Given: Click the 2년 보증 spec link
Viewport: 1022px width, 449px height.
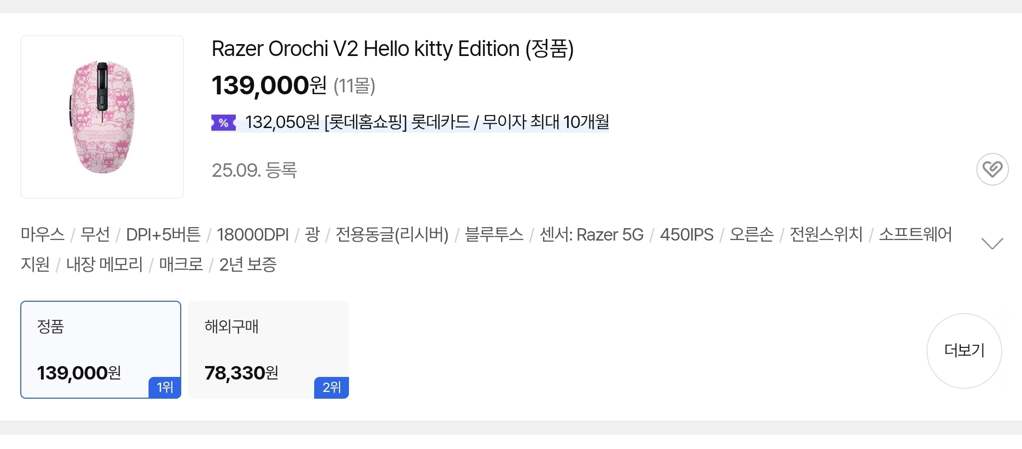Looking at the screenshot, I should tap(248, 264).
